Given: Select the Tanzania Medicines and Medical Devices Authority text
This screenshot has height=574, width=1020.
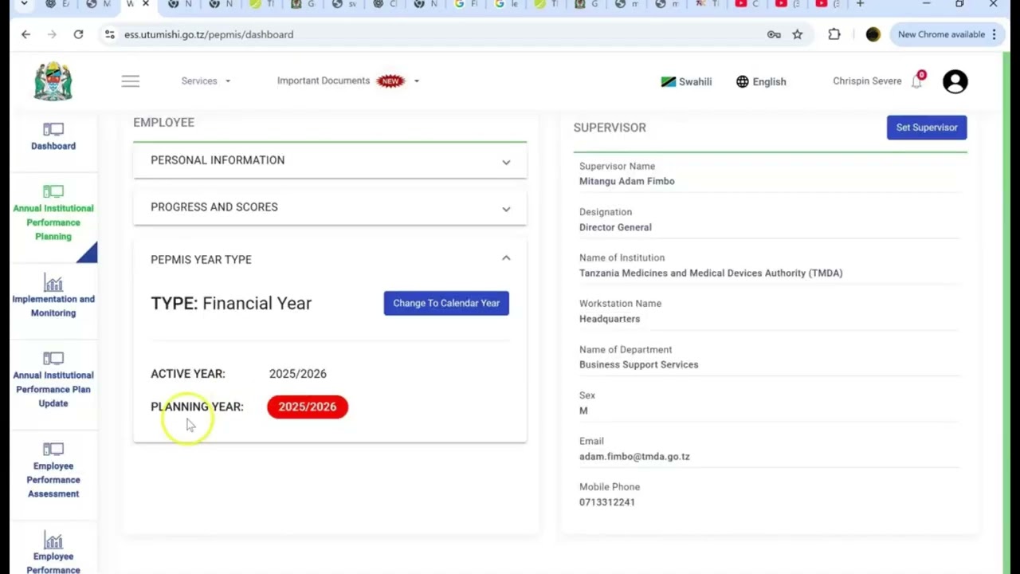Looking at the screenshot, I should [711, 273].
